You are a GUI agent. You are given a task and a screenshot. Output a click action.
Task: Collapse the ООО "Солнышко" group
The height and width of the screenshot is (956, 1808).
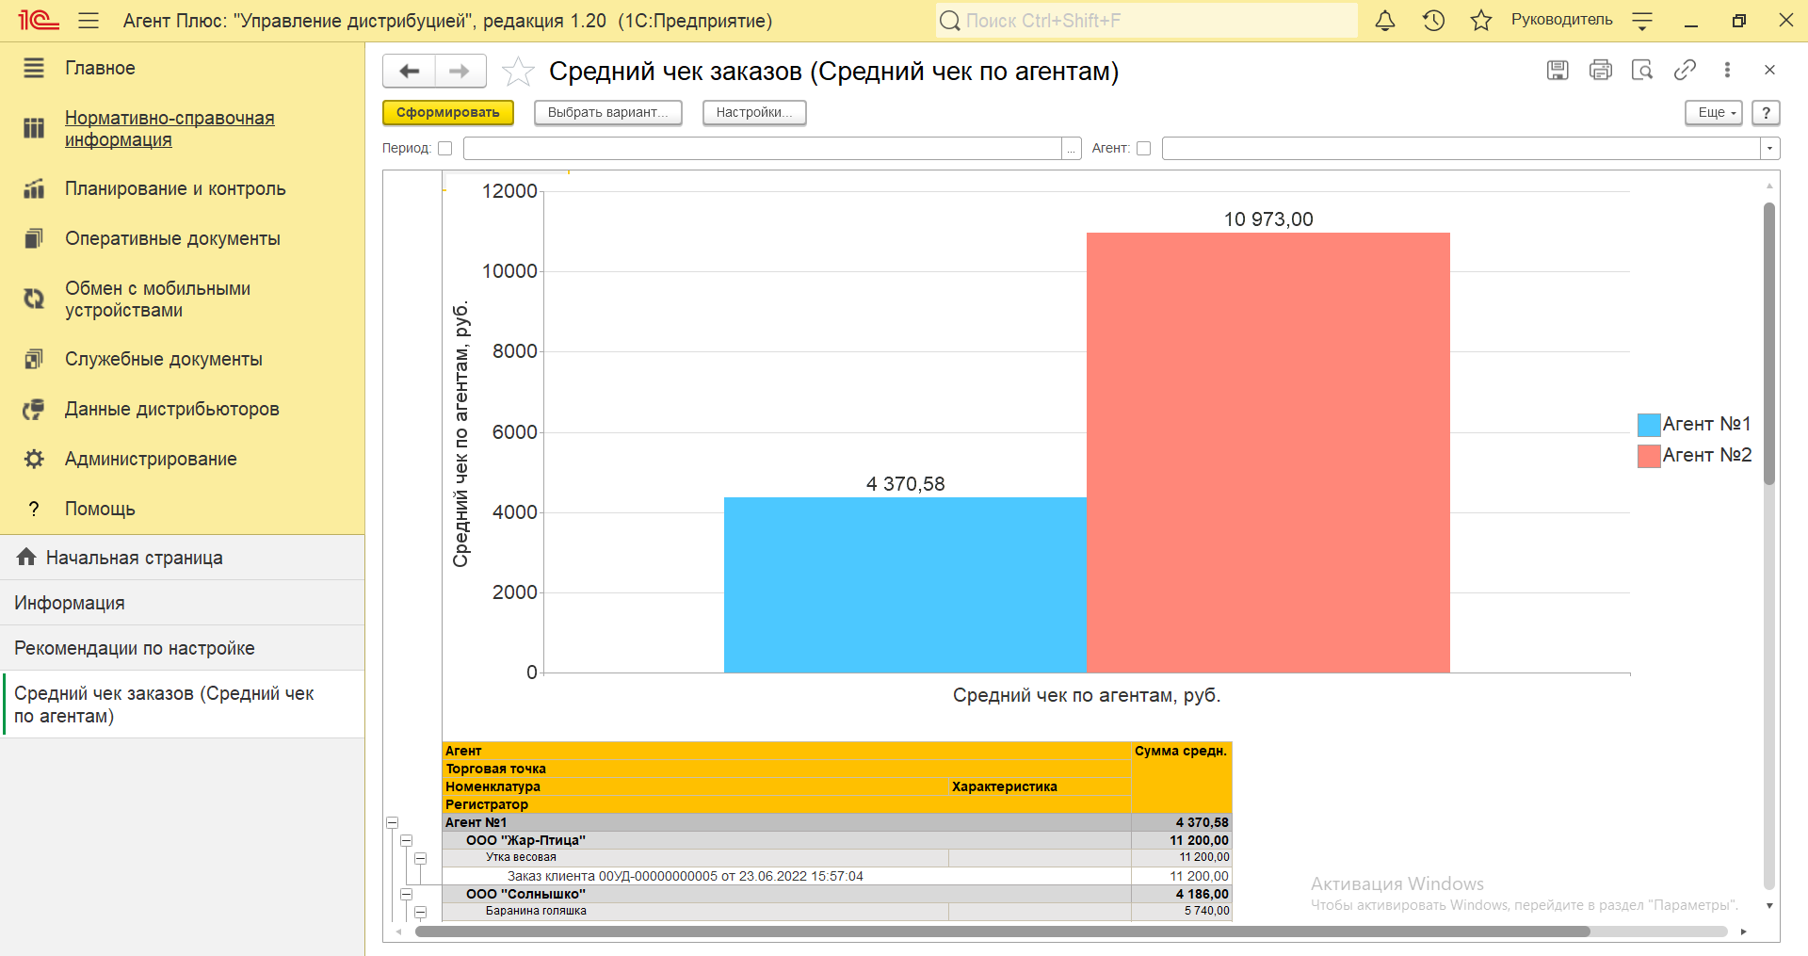[x=406, y=894]
